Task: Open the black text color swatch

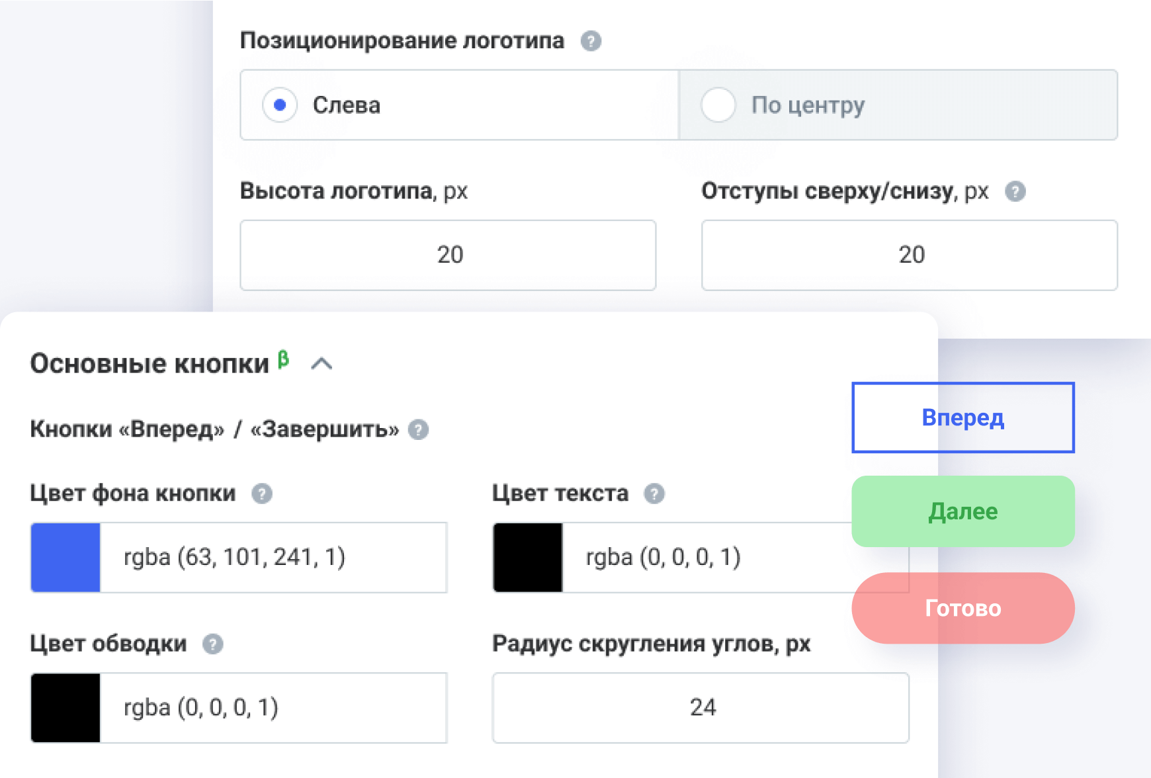Action: coord(528,557)
